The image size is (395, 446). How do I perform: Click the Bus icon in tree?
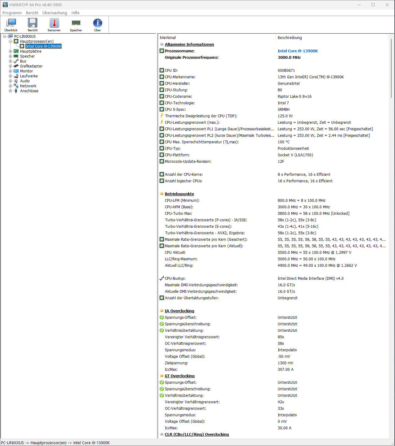(16, 61)
